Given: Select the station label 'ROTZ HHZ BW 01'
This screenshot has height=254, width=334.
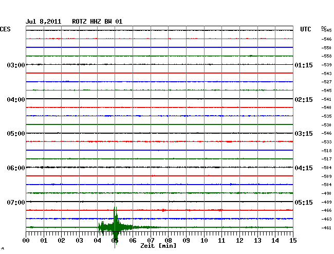Looking at the screenshot, I should [x=97, y=22].
